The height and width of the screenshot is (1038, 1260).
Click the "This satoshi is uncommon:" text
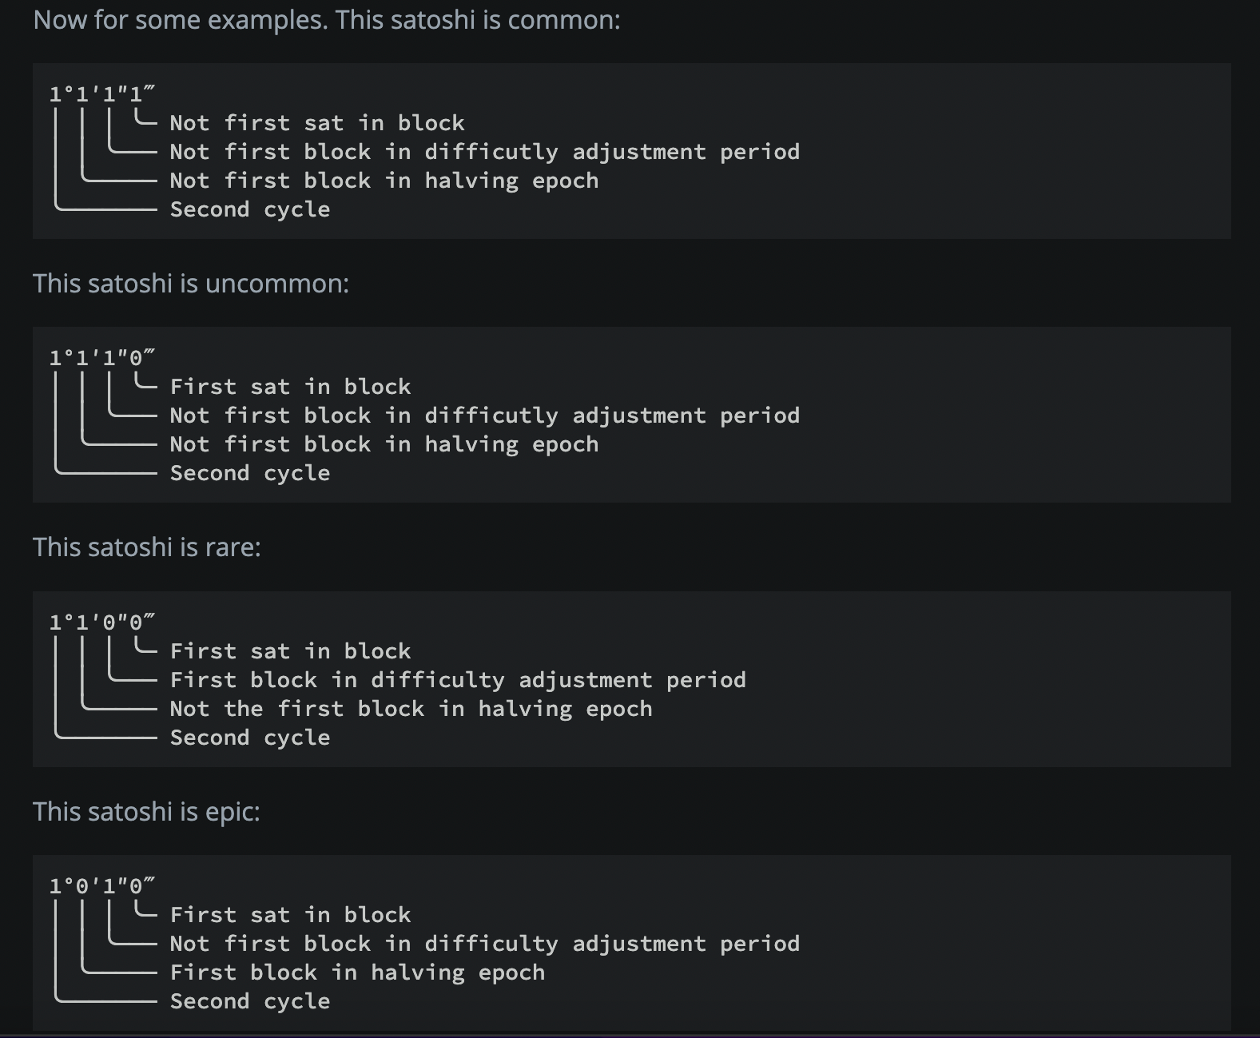pos(191,284)
